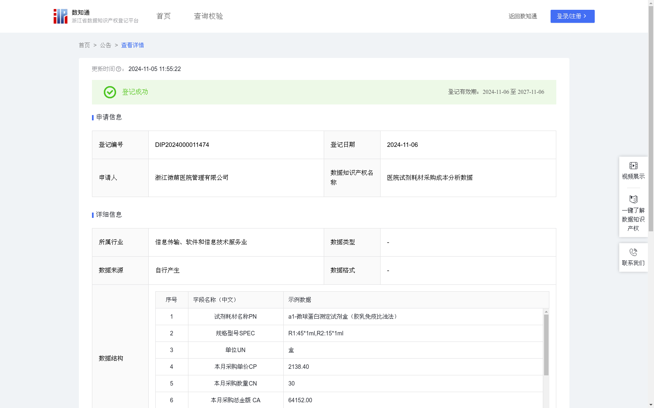
Task: Select the registration date 2024-11-06 cell
Action: pyautogui.click(x=468, y=145)
